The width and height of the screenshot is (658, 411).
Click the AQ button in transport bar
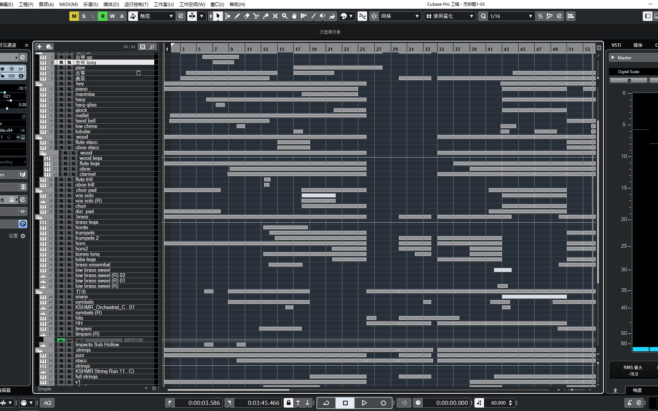(x=48, y=403)
